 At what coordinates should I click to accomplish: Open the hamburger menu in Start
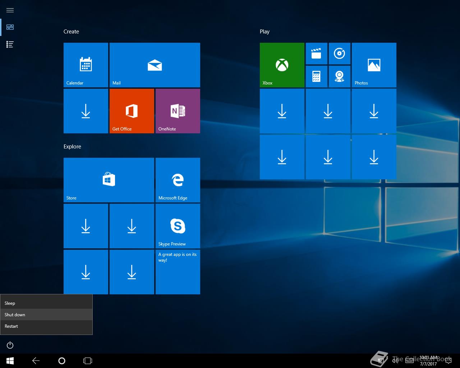(10, 10)
